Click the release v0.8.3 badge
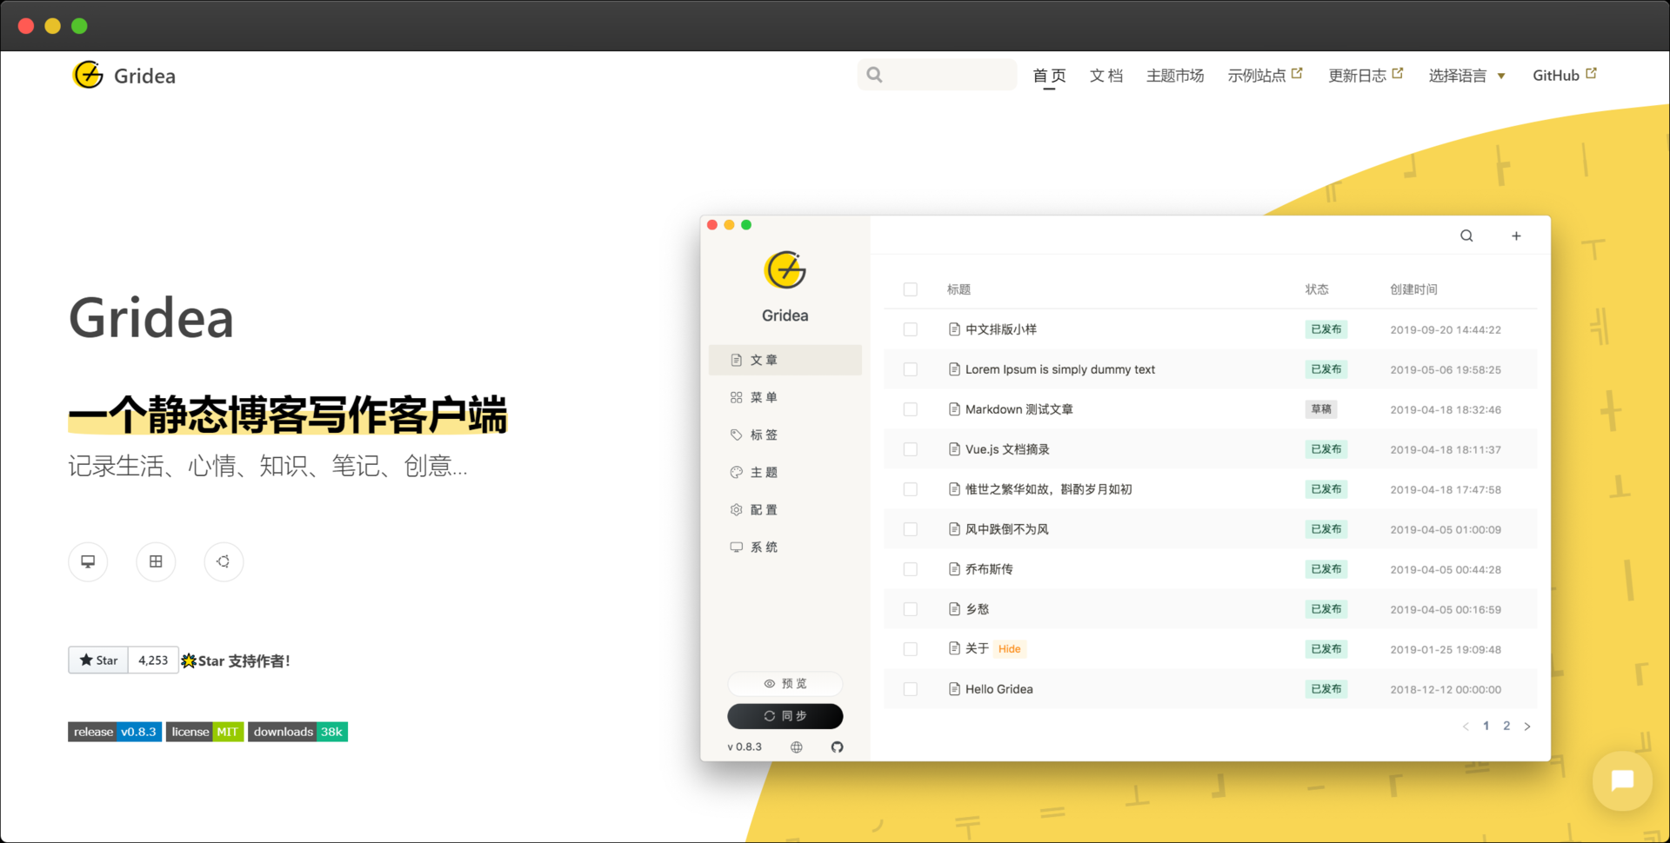This screenshot has width=1670, height=843. (115, 732)
